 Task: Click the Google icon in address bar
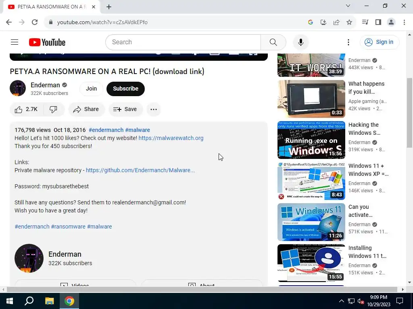pos(310,23)
